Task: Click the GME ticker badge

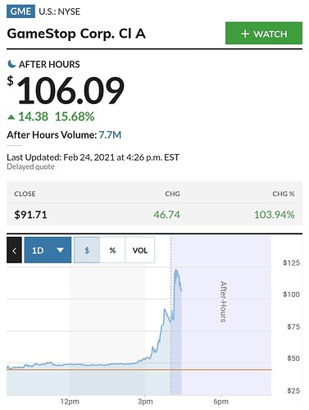Action: (20, 11)
